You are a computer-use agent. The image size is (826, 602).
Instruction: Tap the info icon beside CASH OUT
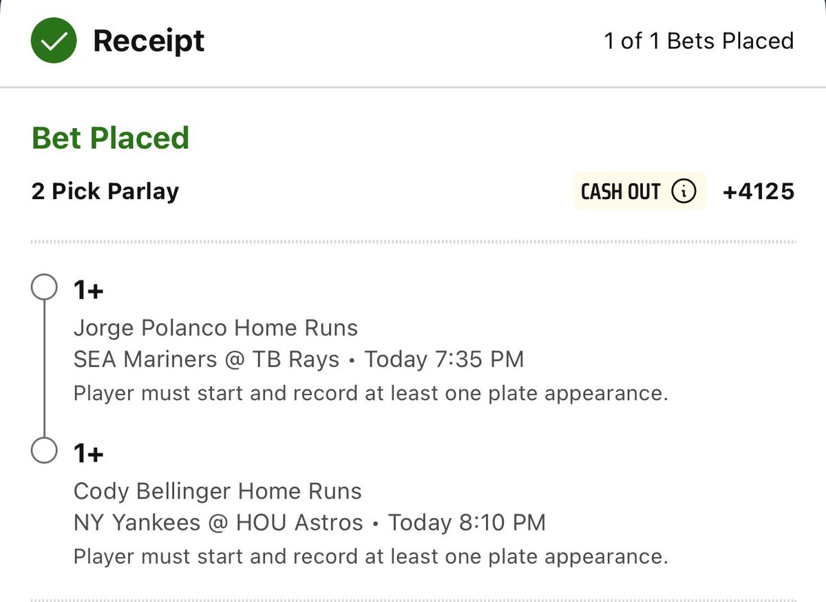point(683,191)
